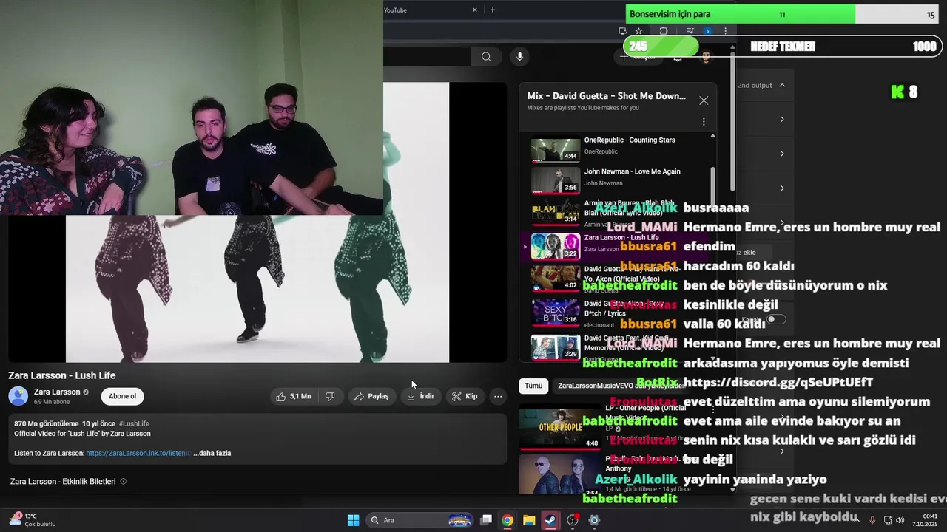Click the Abone ol subscribe button
The image size is (947, 532).
122,396
